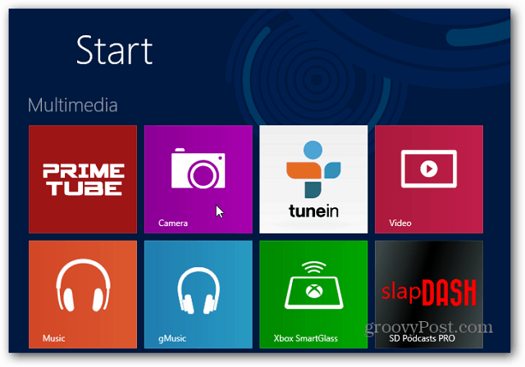Select the Multimedia group heading

click(x=73, y=105)
